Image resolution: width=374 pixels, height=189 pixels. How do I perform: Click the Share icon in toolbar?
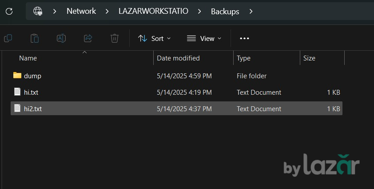[x=88, y=38]
